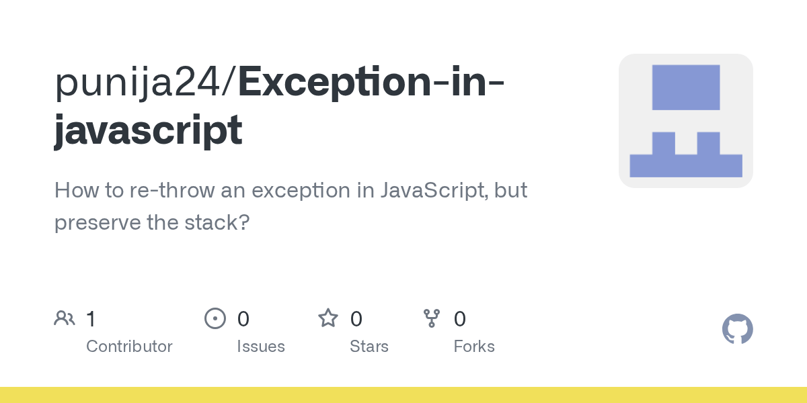Image resolution: width=807 pixels, height=403 pixels.
Task: Select the Forks label
Action: [474, 347]
